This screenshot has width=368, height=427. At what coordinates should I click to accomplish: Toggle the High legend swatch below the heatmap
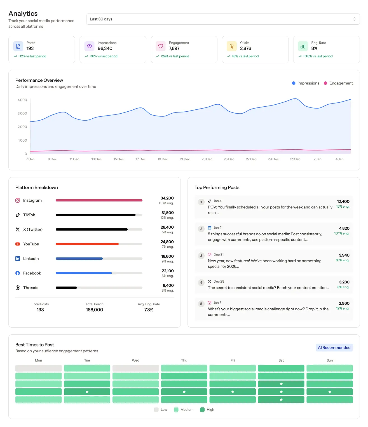(x=202, y=409)
